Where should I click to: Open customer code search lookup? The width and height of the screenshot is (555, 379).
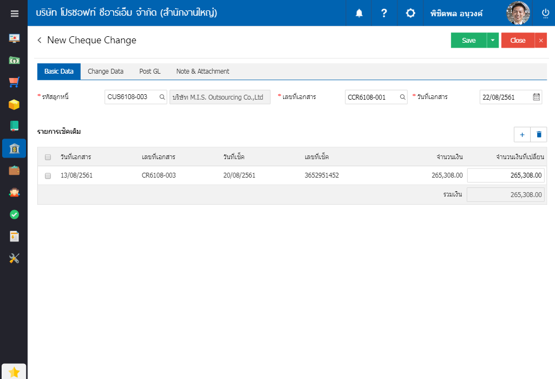(162, 97)
